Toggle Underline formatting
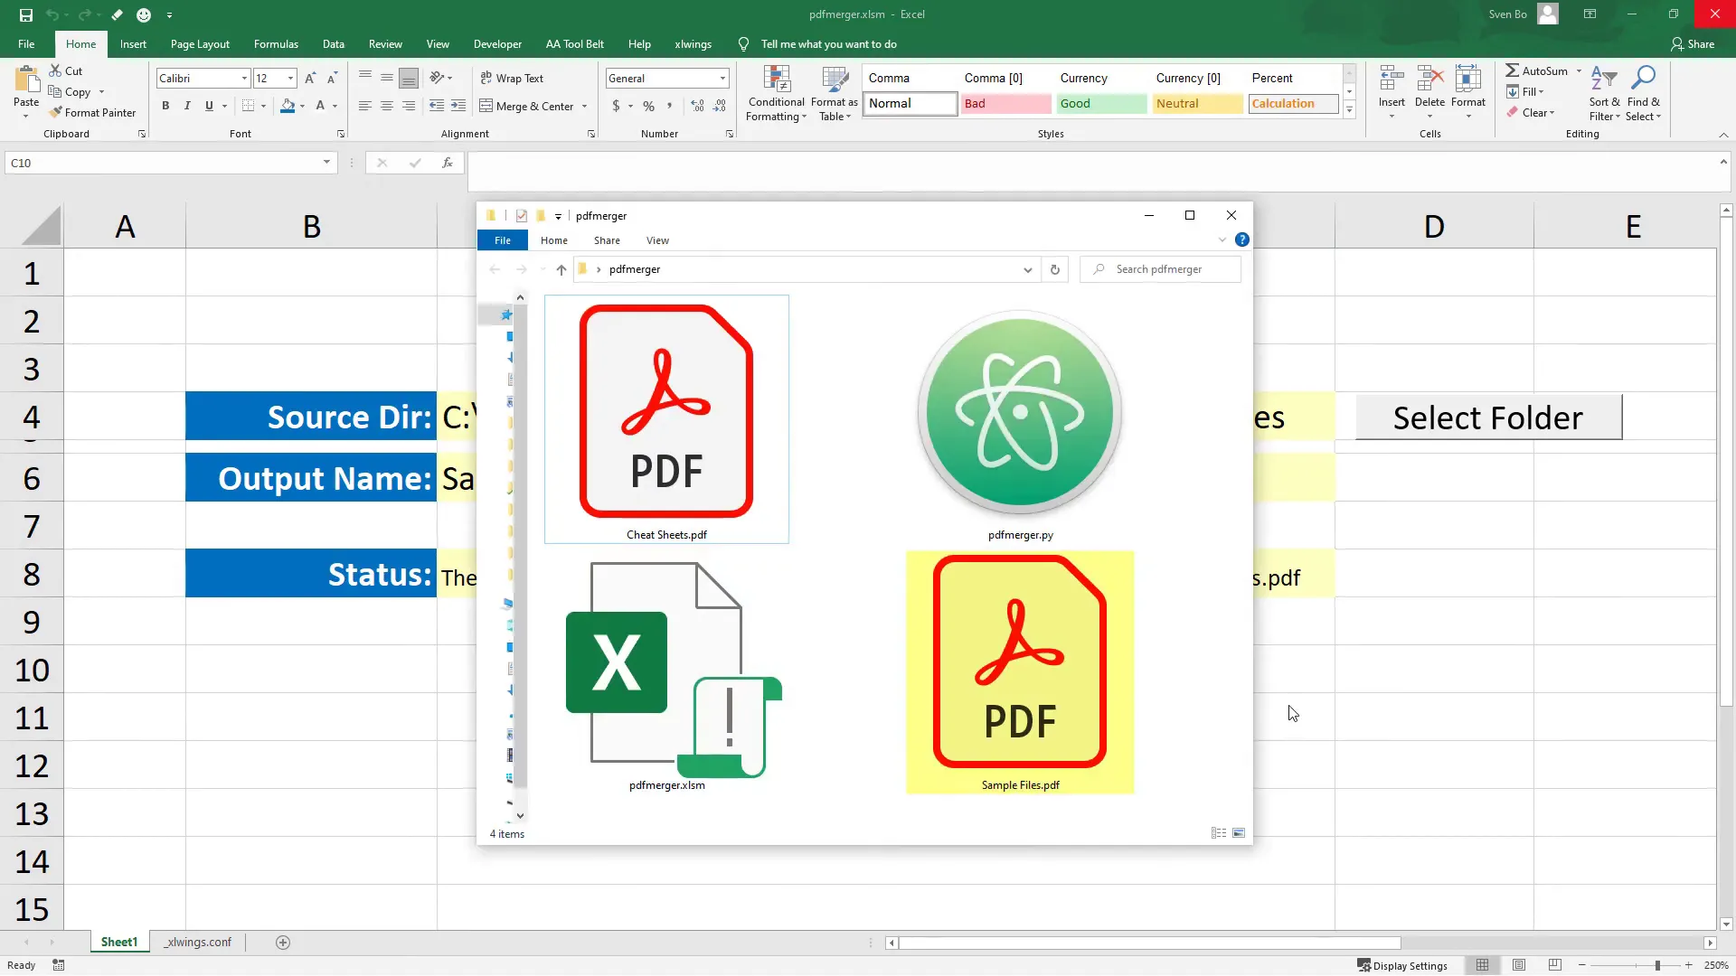This screenshot has width=1736, height=976. coord(208,106)
